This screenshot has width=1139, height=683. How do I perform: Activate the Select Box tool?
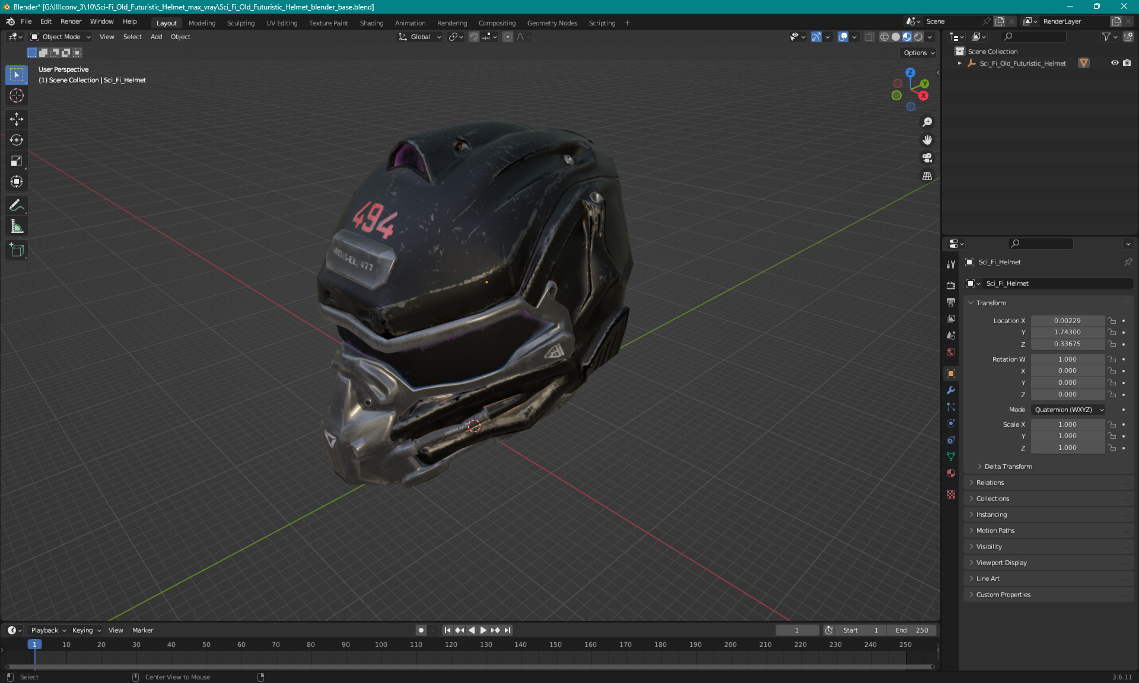coord(17,75)
